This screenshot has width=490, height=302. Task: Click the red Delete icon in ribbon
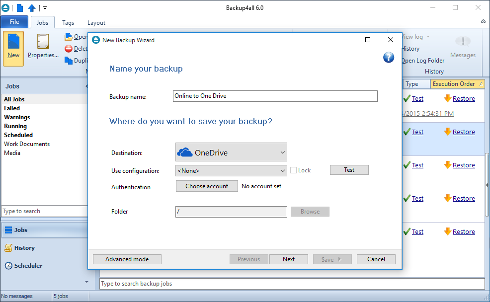tap(69, 49)
